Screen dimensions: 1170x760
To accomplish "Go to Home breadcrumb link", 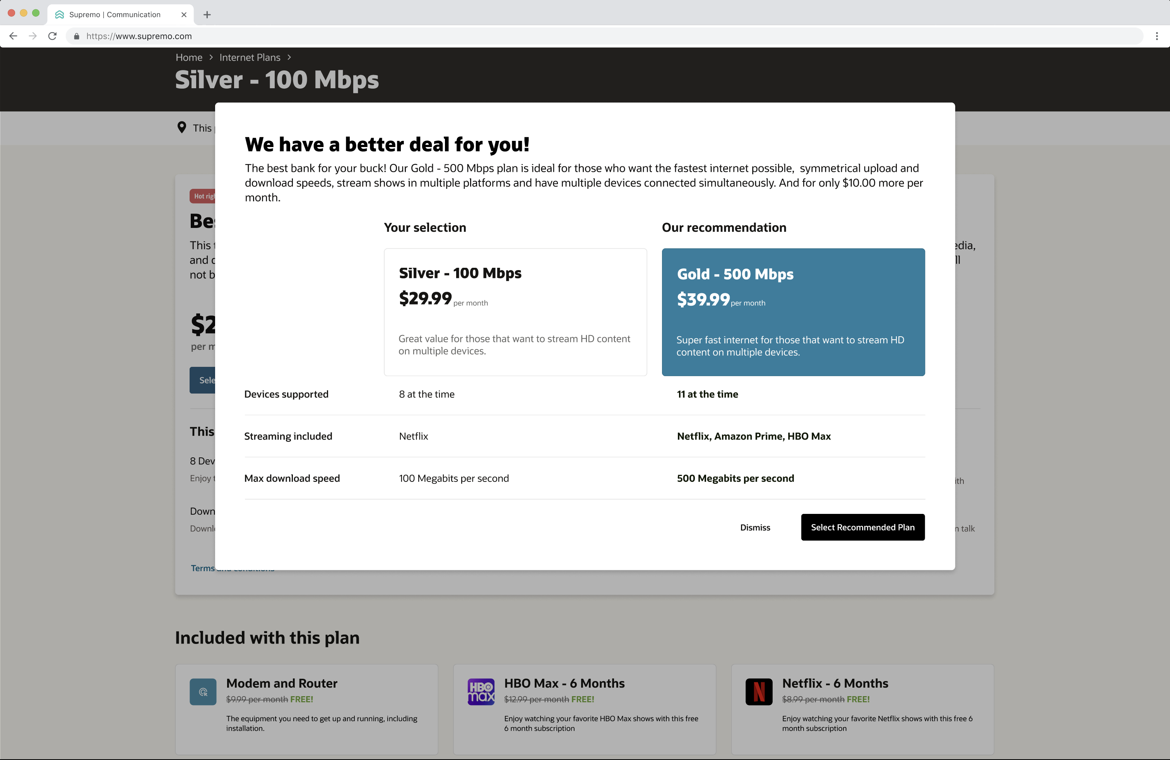I will tap(189, 58).
